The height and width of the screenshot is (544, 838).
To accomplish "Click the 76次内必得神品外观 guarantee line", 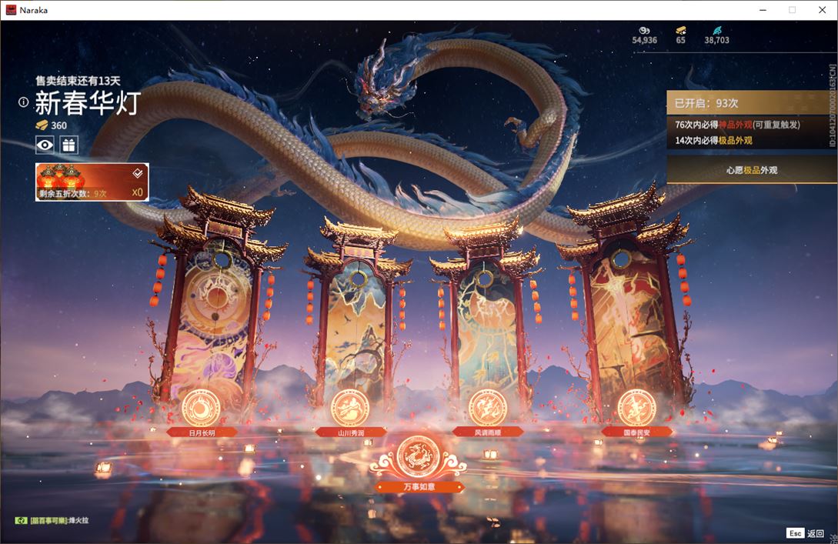I will [x=737, y=125].
